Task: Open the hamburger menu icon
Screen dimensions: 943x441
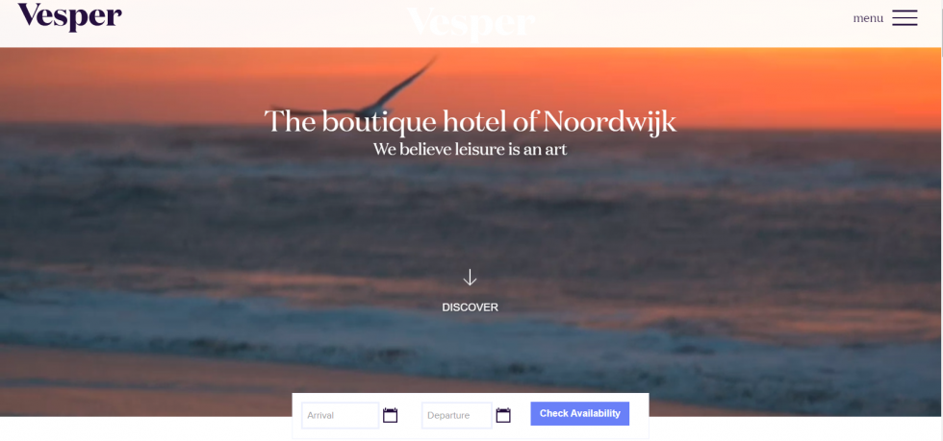Action: pos(905,17)
